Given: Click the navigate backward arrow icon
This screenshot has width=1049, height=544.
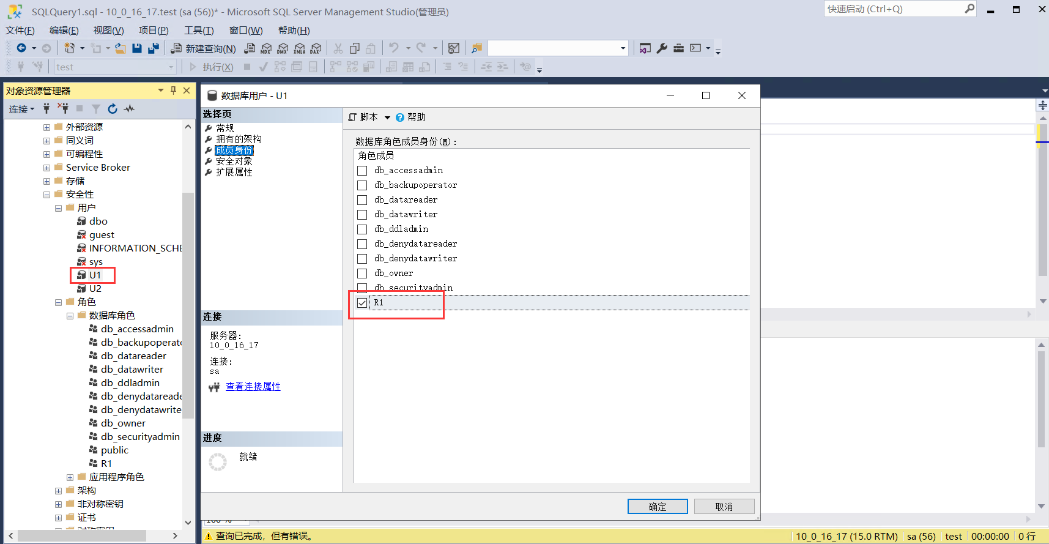Looking at the screenshot, I should click(x=21, y=48).
